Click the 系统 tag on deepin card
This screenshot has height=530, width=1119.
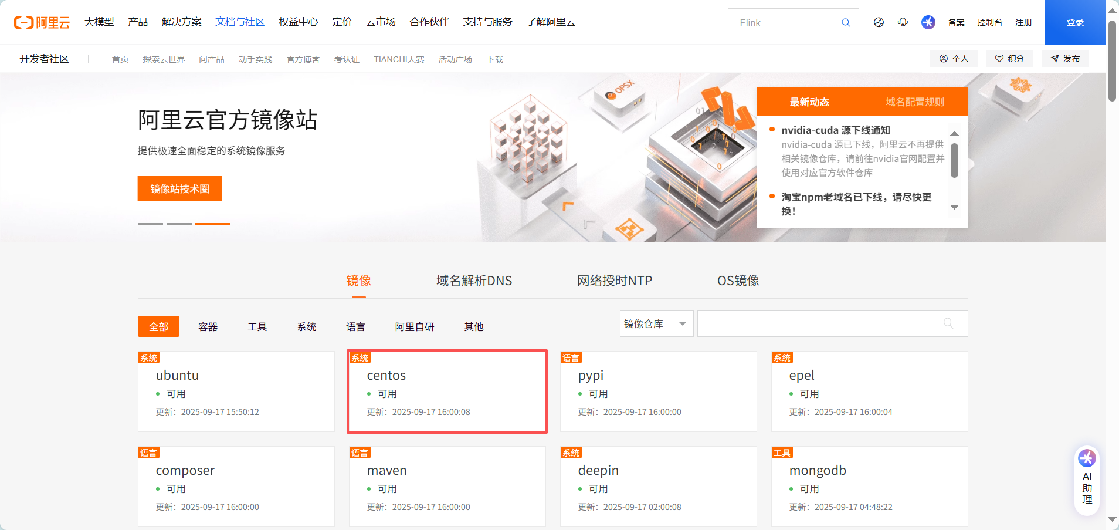point(571,453)
